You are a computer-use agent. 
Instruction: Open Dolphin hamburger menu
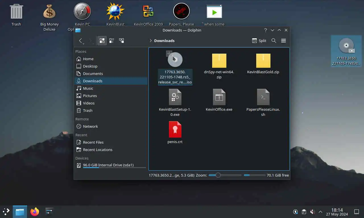point(284,41)
